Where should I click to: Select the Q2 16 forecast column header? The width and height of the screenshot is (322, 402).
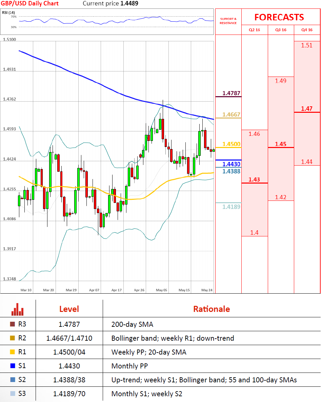point(255,30)
